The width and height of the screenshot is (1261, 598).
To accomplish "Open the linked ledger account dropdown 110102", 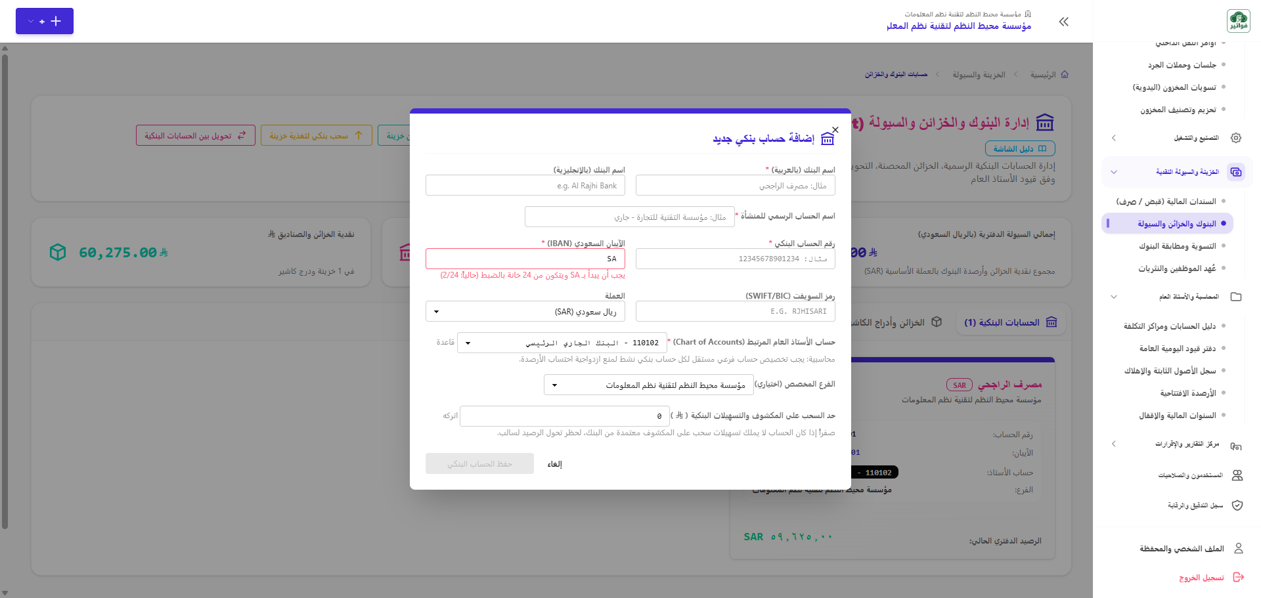I will (x=562, y=343).
